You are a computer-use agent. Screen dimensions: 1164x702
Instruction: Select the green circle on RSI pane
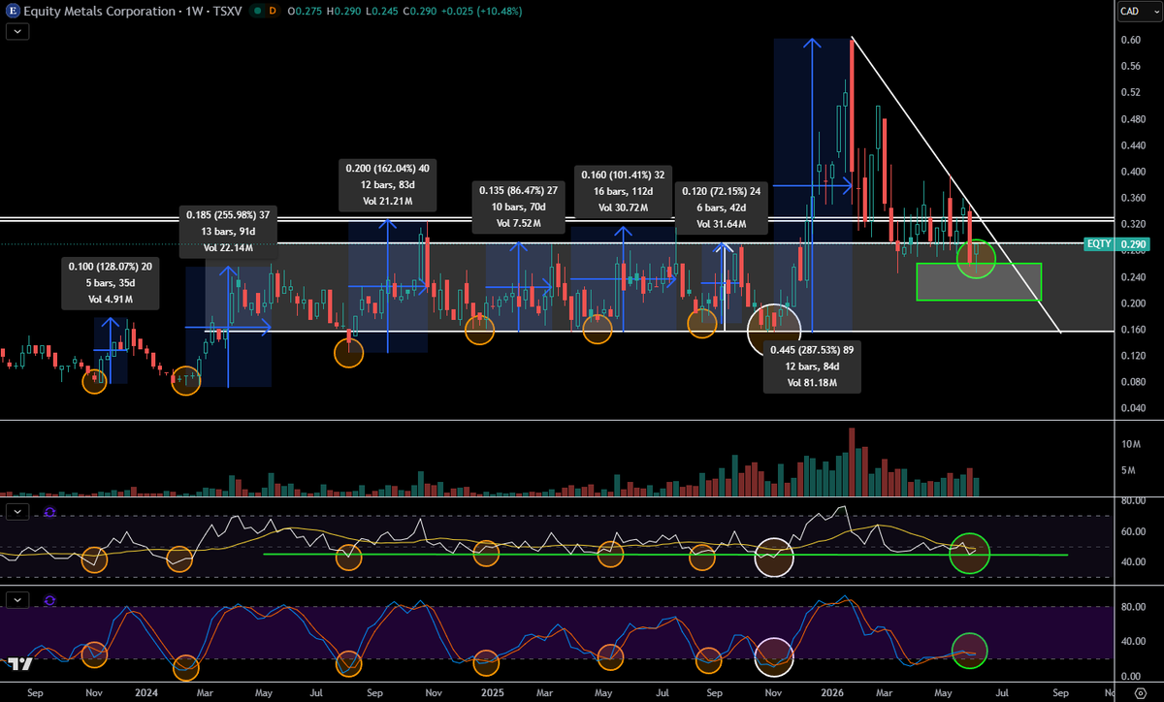969,552
